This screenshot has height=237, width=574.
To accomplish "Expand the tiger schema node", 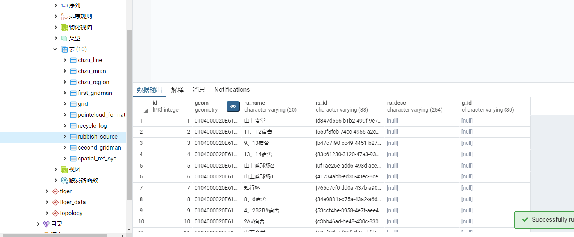I will point(47,191).
